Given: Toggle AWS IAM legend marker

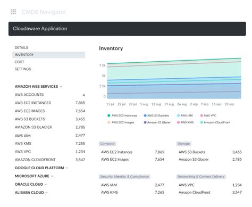Looking at the screenshot, I should pos(179,115).
